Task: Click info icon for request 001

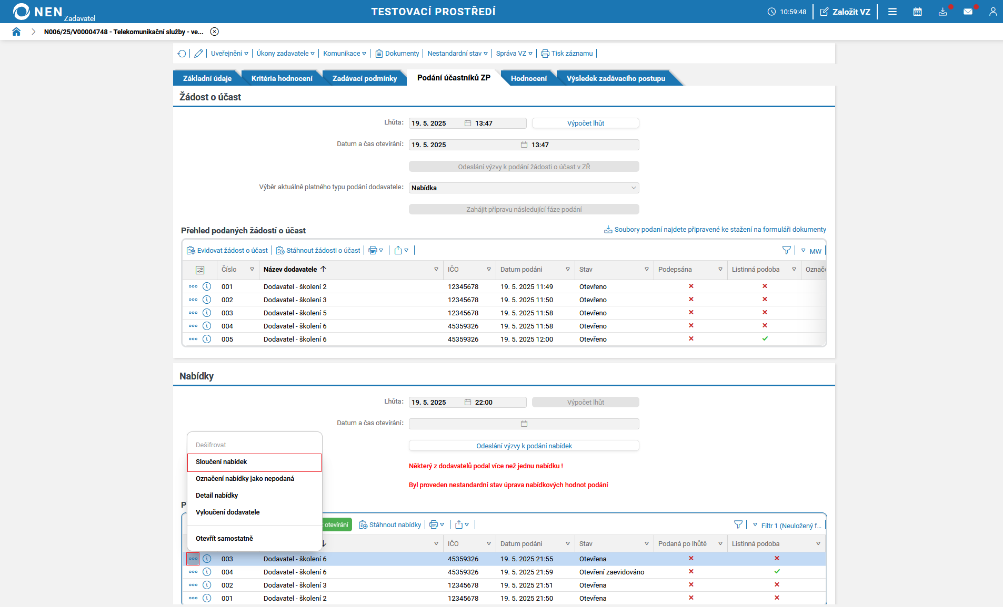Action: 207,286
